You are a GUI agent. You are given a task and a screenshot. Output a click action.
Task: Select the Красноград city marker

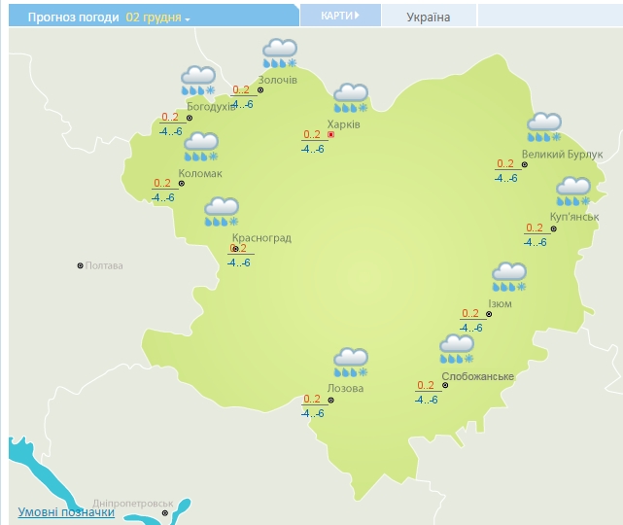[x=231, y=248]
